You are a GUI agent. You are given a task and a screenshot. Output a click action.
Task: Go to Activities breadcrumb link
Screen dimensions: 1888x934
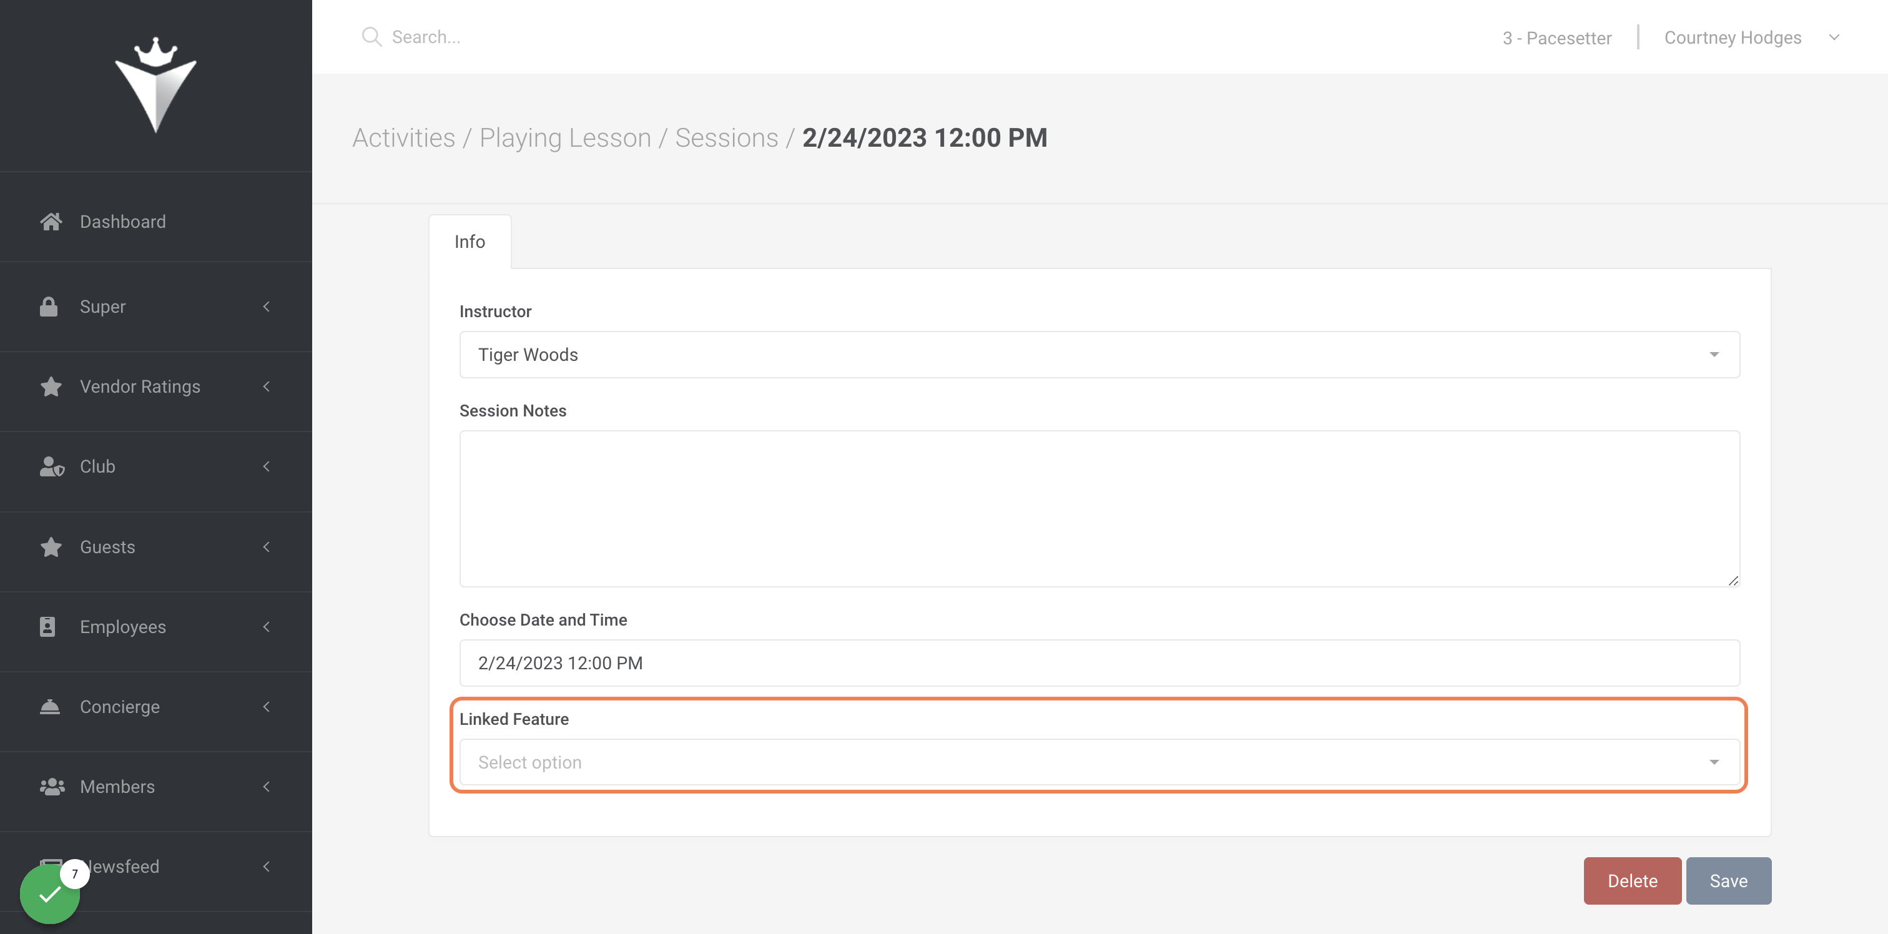click(x=404, y=138)
